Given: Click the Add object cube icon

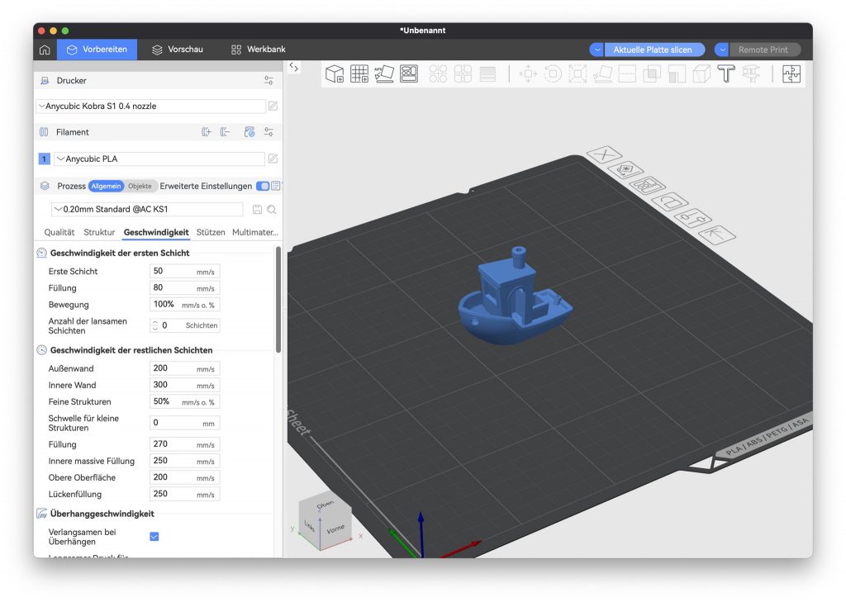Looking at the screenshot, I should point(335,73).
